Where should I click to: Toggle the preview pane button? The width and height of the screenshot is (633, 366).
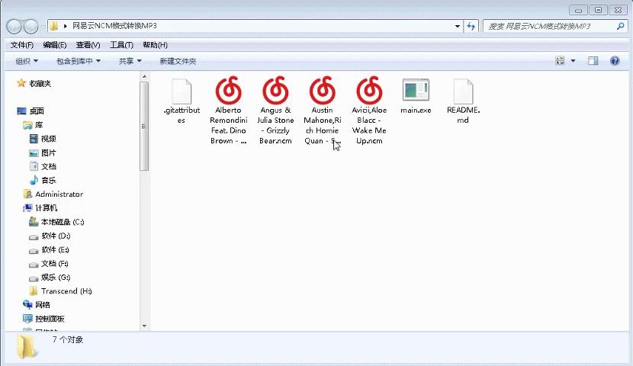tap(593, 61)
